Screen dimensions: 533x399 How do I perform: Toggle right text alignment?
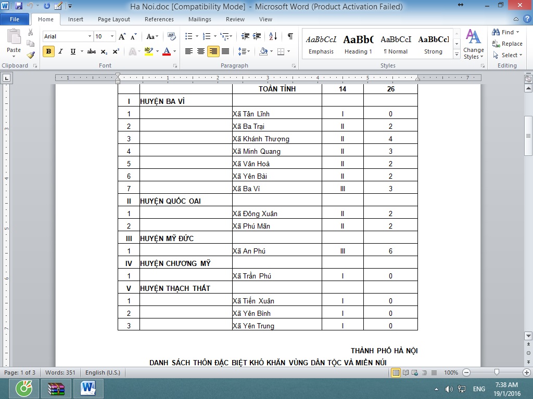tap(213, 51)
